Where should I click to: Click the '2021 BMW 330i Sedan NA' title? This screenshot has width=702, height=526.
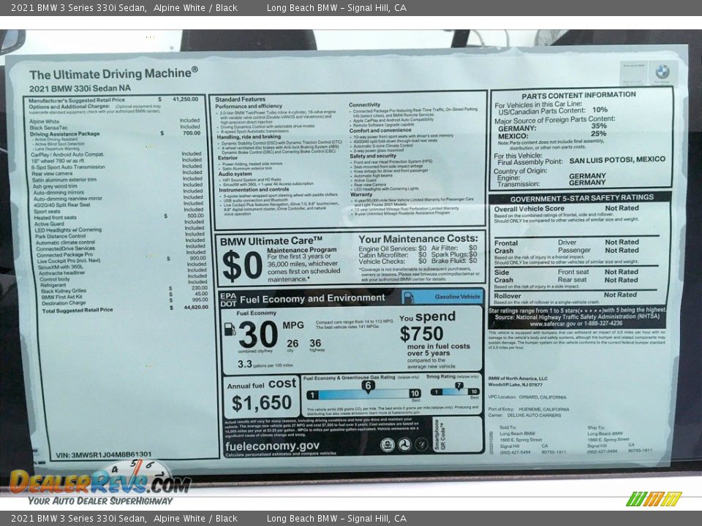pos(80,88)
